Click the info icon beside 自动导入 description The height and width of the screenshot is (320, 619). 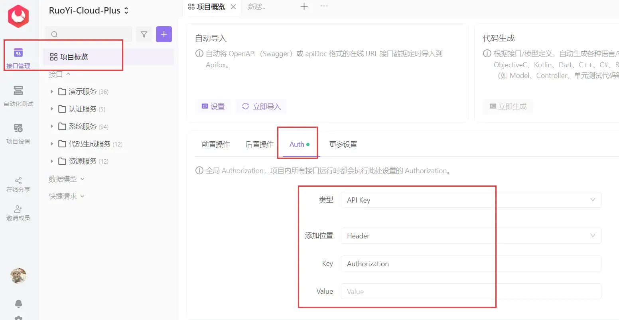pos(199,53)
